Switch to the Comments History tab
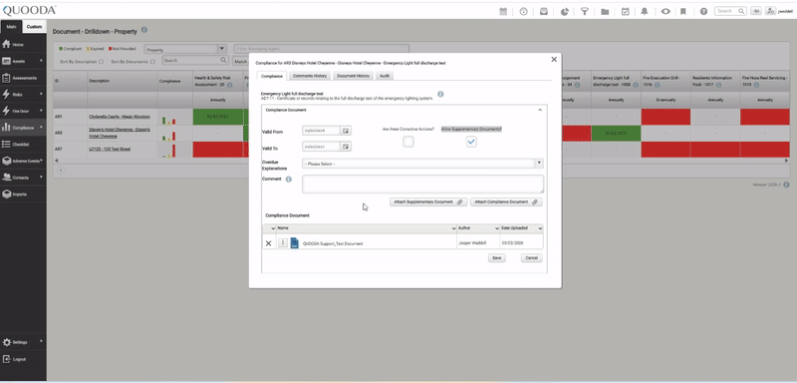Image resolution: width=797 pixels, height=383 pixels. (x=310, y=76)
